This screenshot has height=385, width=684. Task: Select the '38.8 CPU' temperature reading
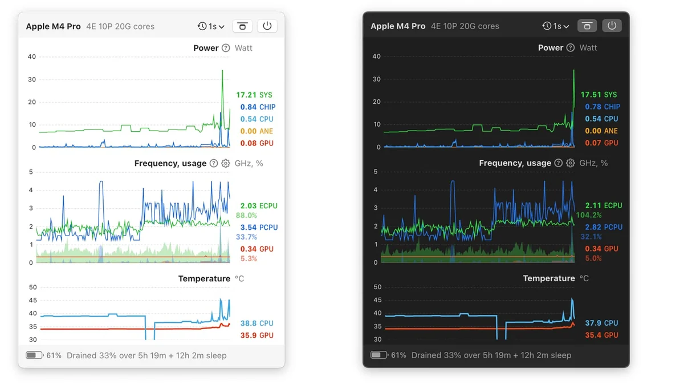click(x=256, y=323)
